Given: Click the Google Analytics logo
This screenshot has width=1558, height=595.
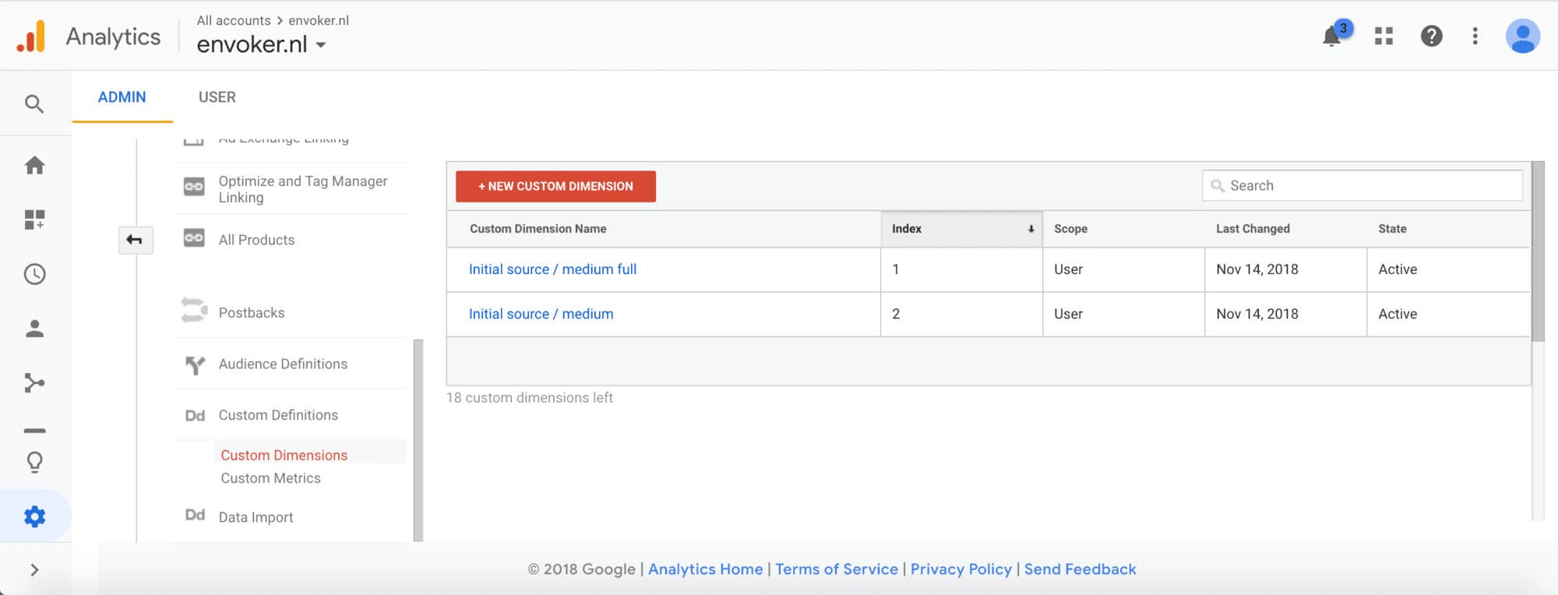Looking at the screenshot, I should click(31, 36).
